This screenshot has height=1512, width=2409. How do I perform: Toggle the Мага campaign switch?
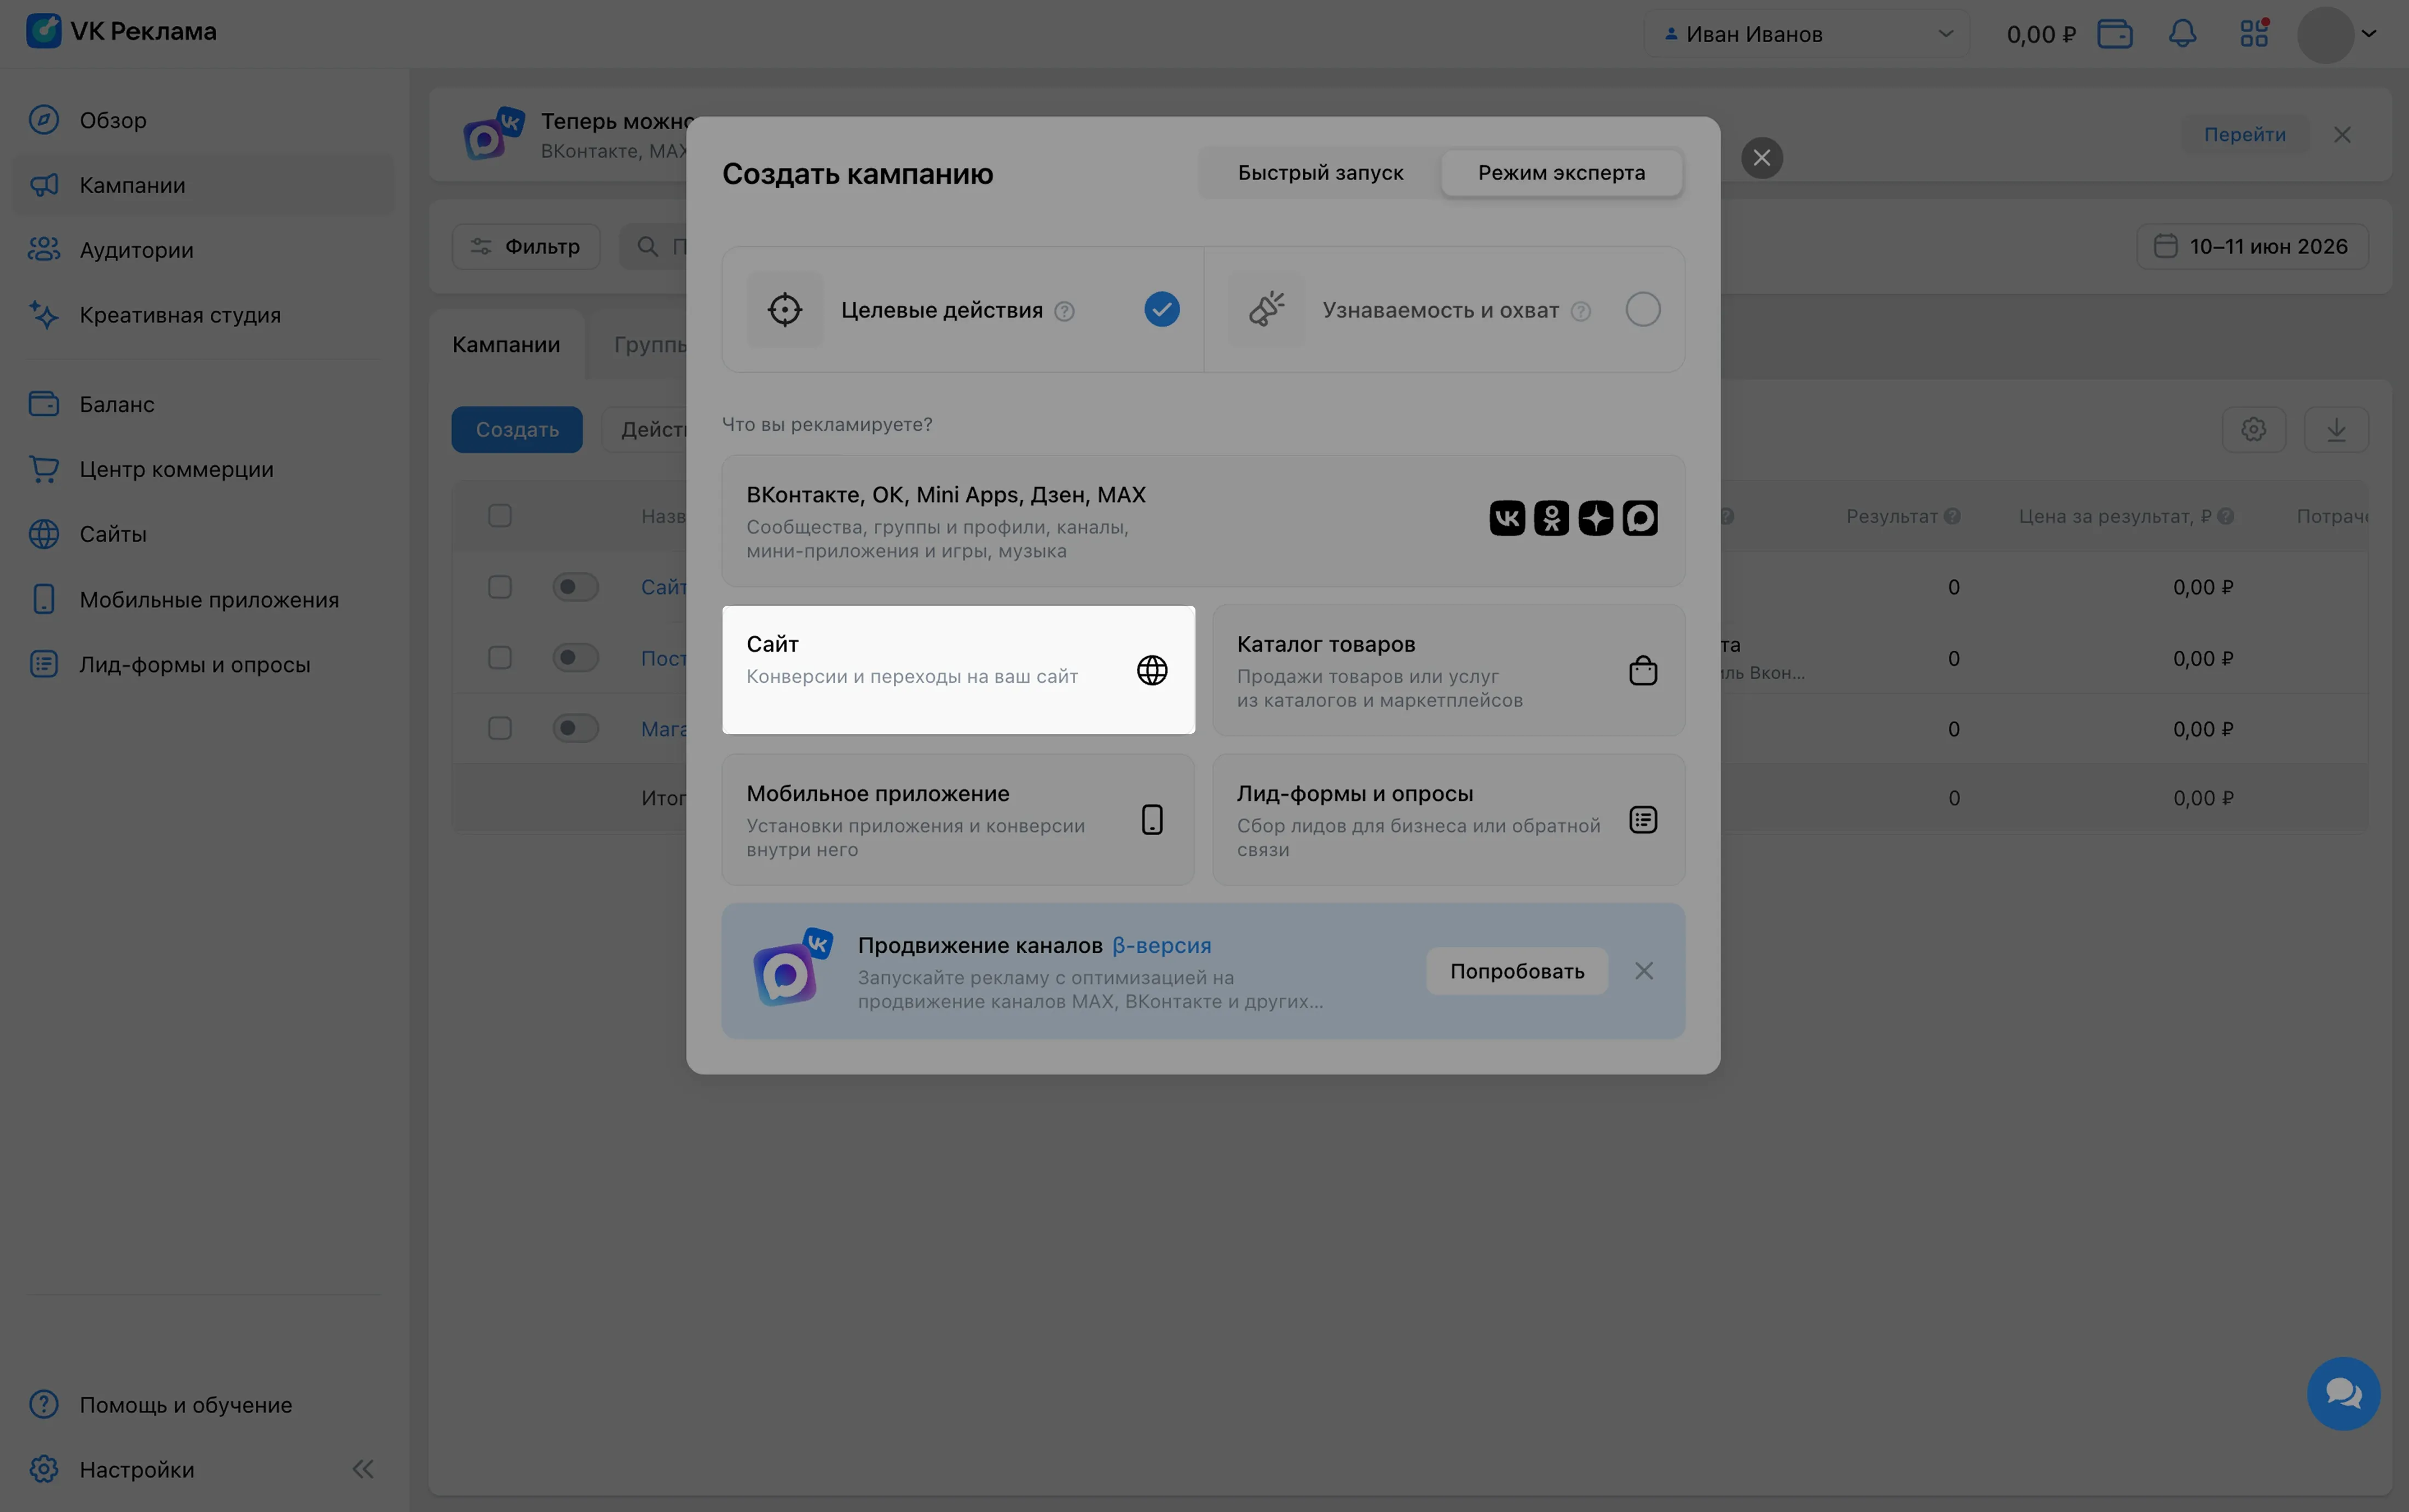coord(575,728)
